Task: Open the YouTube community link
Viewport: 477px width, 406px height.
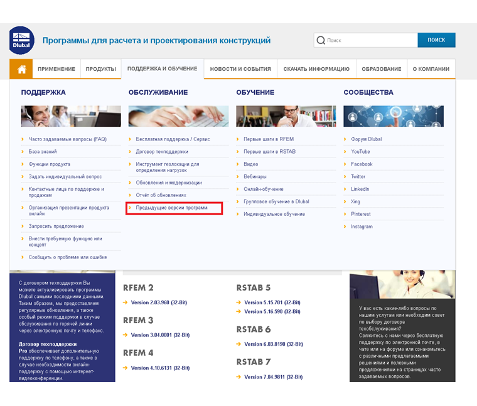Action: tap(360, 152)
